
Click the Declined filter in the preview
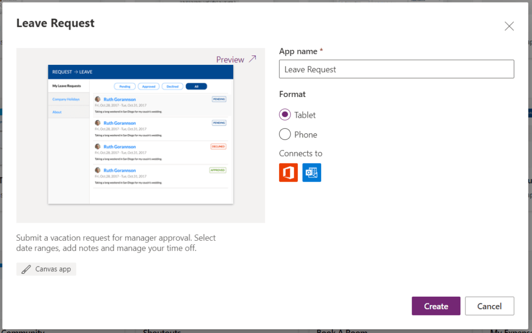pyautogui.click(x=172, y=87)
